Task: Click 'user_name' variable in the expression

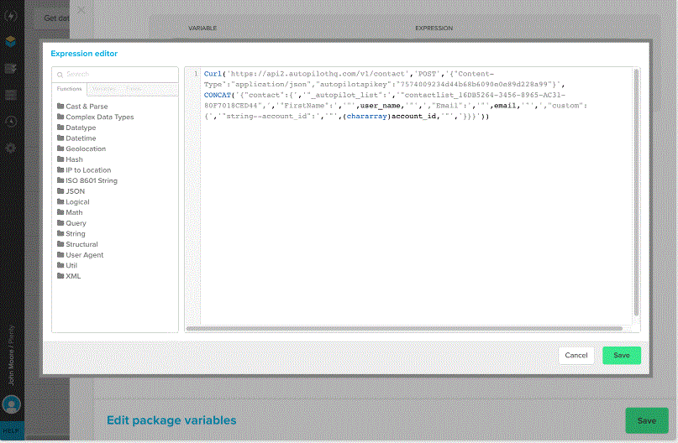Action: click(380, 106)
